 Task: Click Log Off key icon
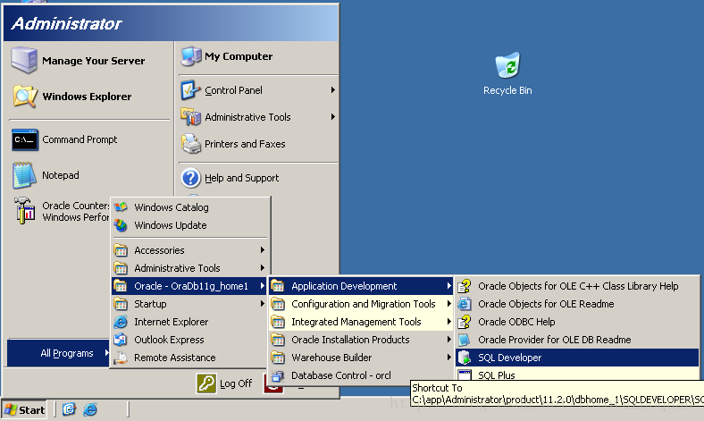click(206, 383)
